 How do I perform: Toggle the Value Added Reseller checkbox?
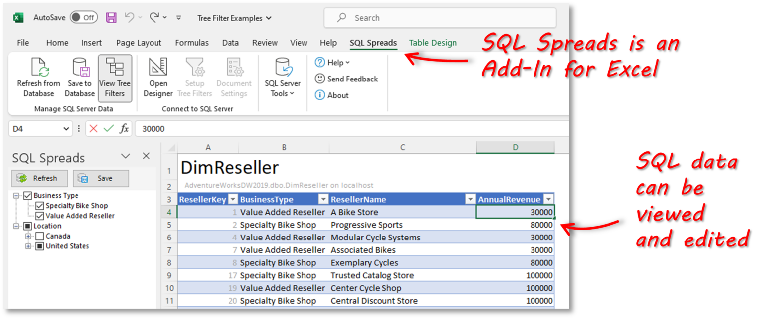click(x=39, y=215)
